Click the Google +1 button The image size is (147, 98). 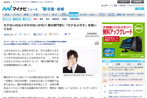25,34
